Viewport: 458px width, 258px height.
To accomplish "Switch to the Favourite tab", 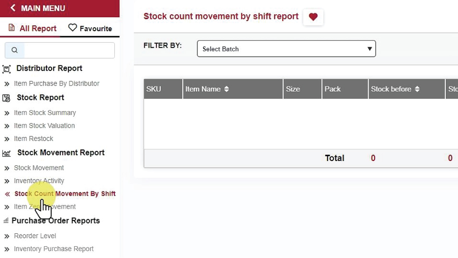I will click(x=90, y=28).
